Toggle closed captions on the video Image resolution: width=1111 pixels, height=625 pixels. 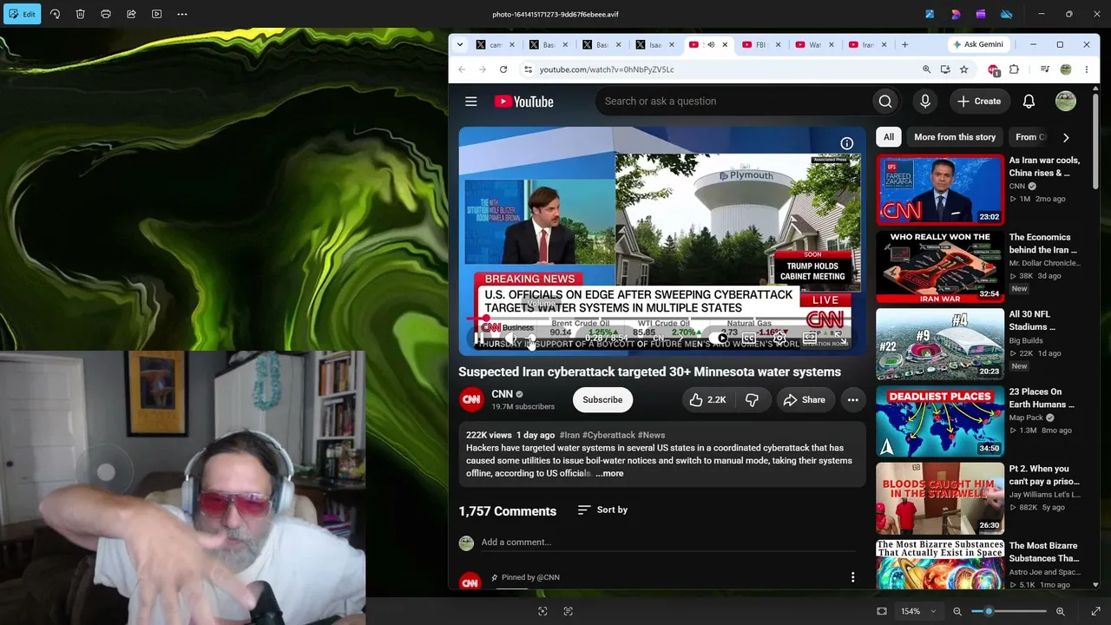point(749,339)
